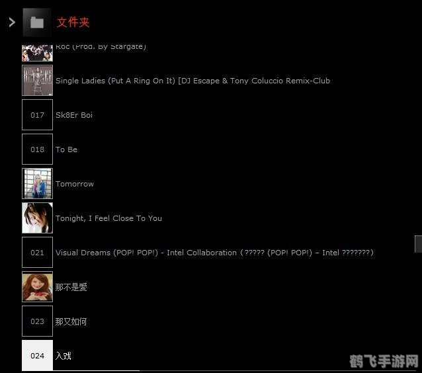The width and height of the screenshot is (422, 373).
Task: Choose the Tomorrow song title
Action: (75, 184)
